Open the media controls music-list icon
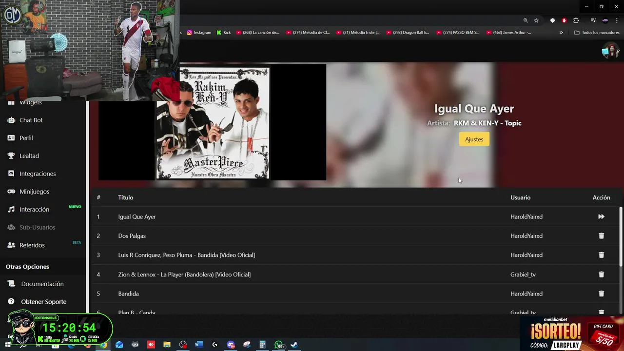The width and height of the screenshot is (624, 351). 593,20
